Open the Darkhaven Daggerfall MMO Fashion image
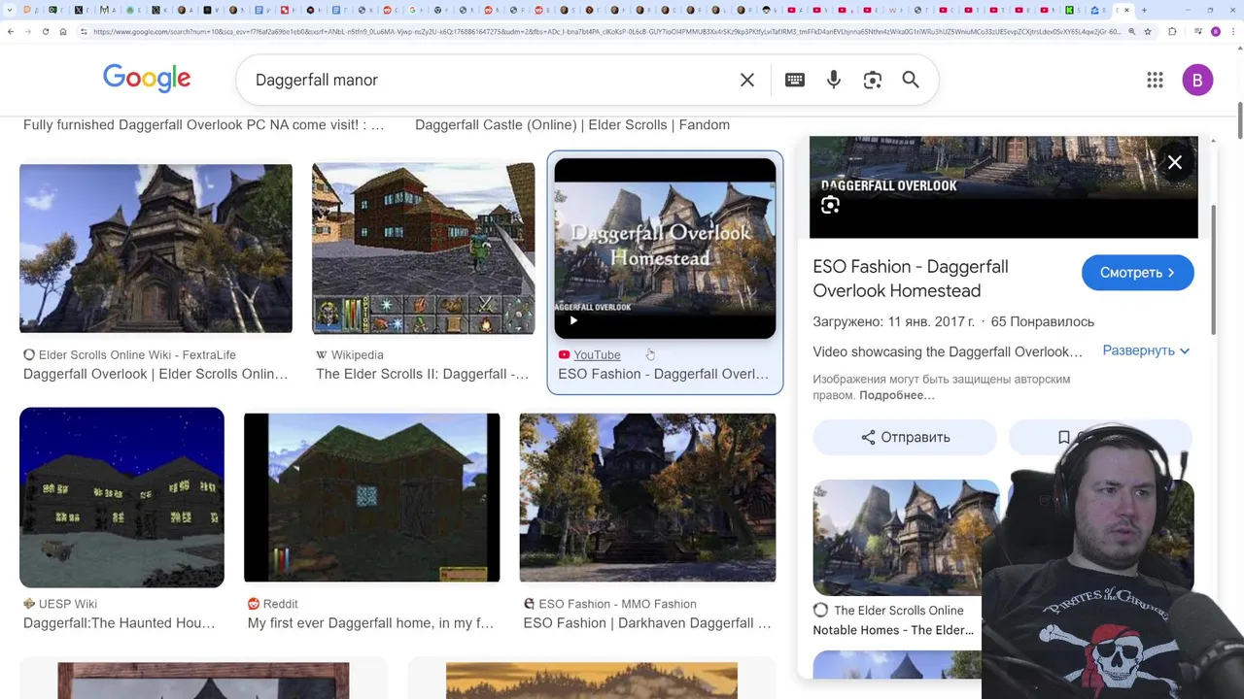The height and width of the screenshot is (699, 1244). (x=647, y=497)
